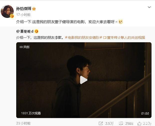Image resolution: width=155 pixels, height=126 pixels.
Task: Click the crown badge next to 孙怡微博
Action: point(34,9)
